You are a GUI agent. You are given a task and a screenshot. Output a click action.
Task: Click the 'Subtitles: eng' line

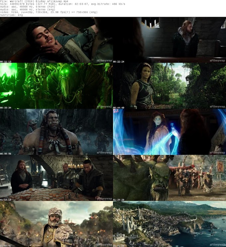[11, 15]
